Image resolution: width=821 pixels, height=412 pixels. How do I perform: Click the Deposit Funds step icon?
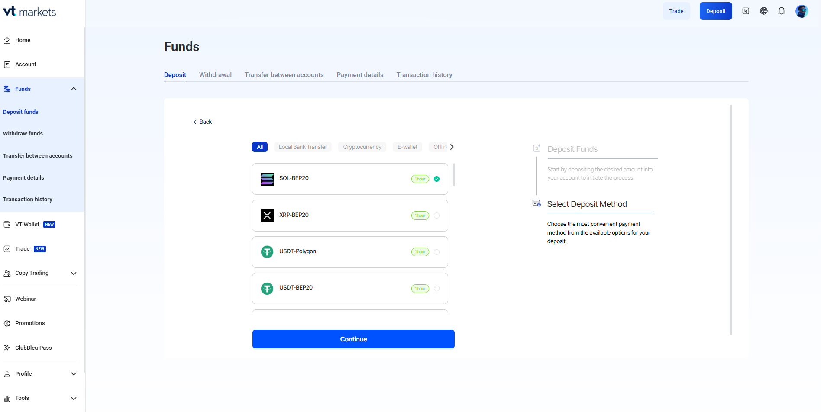(537, 148)
